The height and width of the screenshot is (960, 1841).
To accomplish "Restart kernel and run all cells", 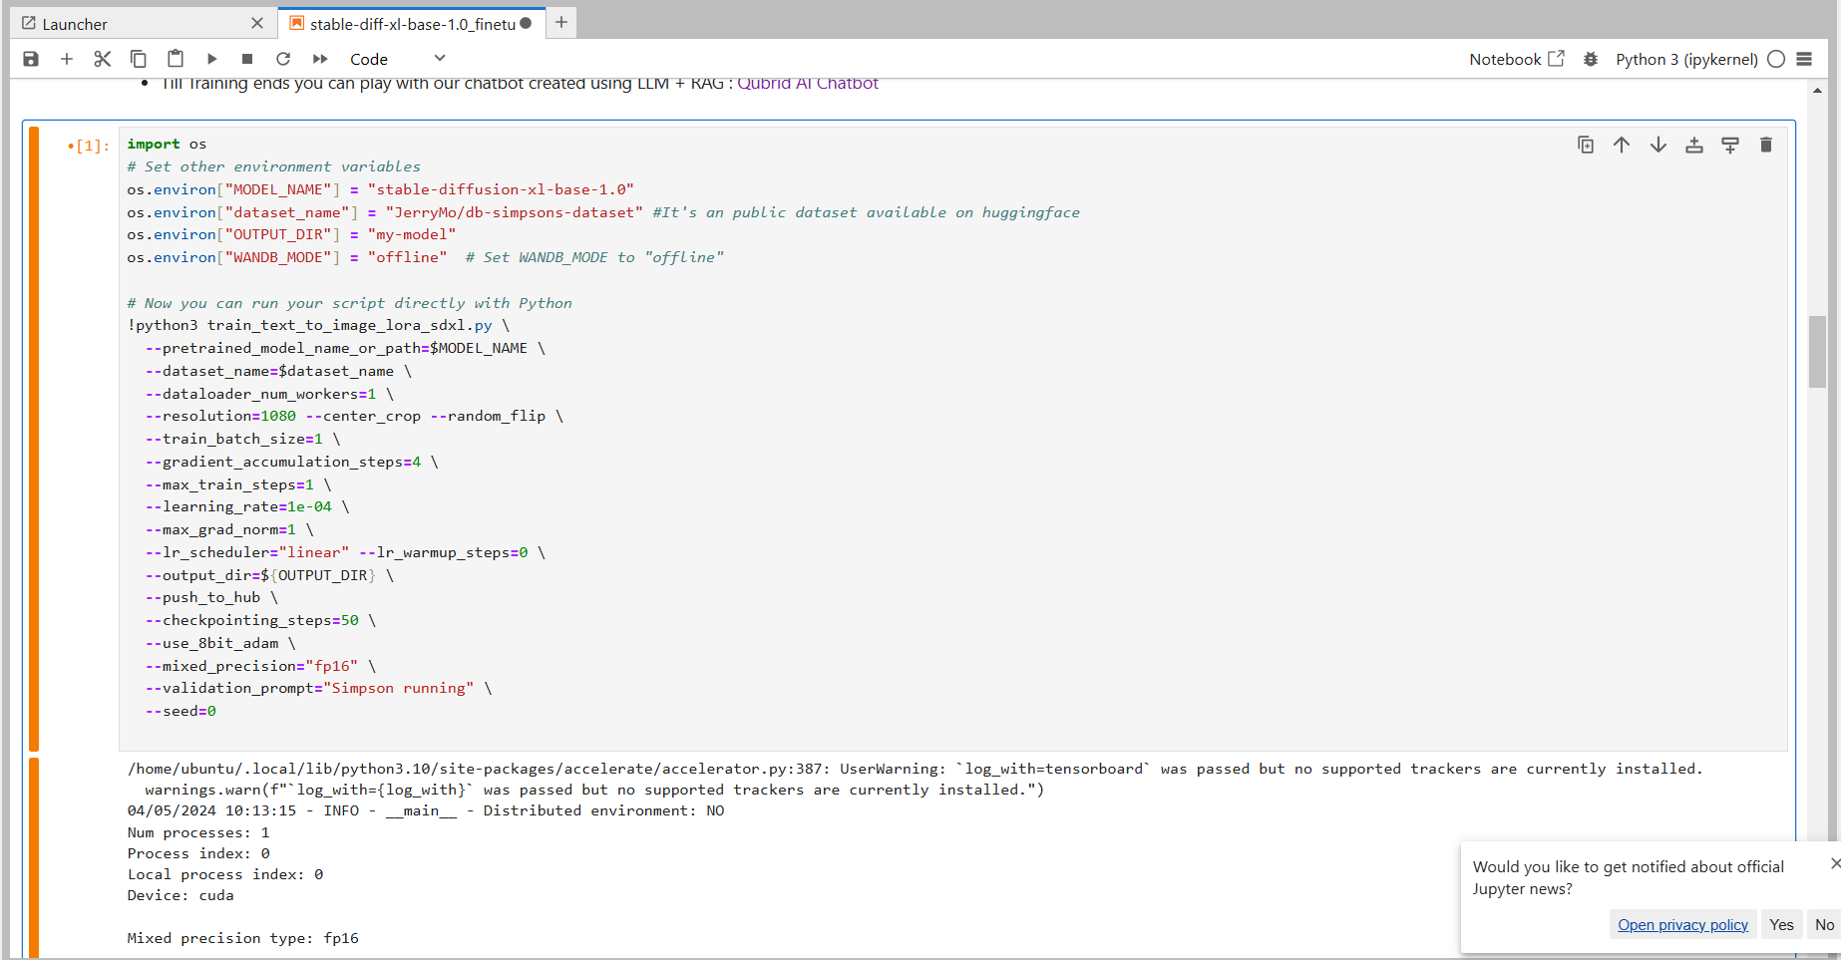I will 320,59.
